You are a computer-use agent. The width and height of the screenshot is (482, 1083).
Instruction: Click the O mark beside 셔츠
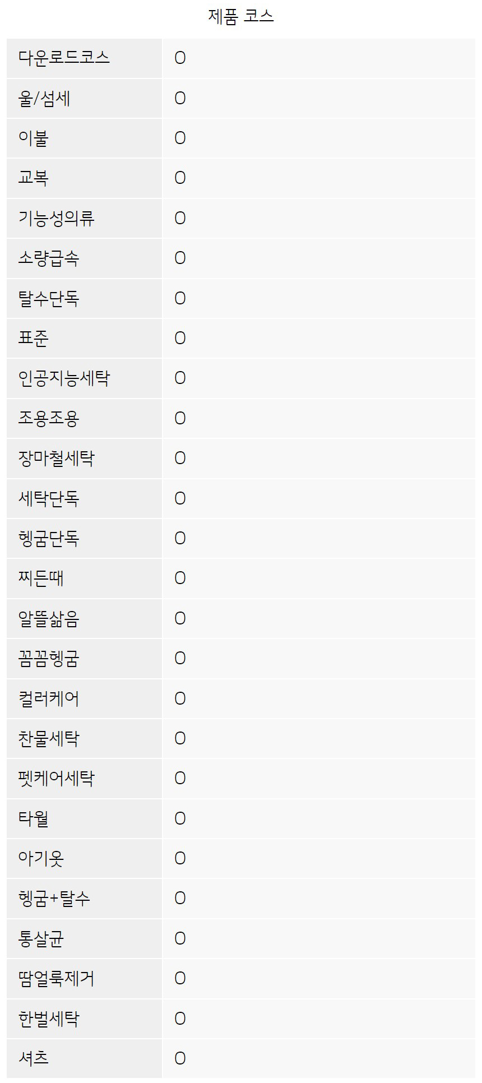[180, 1058]
